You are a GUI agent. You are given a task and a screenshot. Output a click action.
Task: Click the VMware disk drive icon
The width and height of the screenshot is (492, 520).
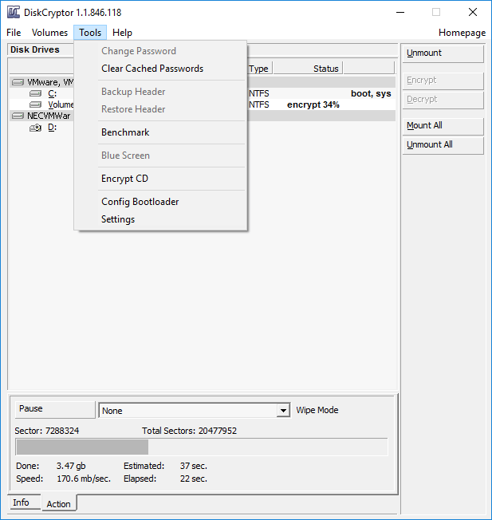tap(18, 82)
